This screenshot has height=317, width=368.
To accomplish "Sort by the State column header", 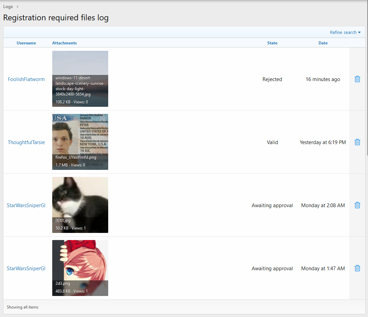I will [x=272, y=43].
